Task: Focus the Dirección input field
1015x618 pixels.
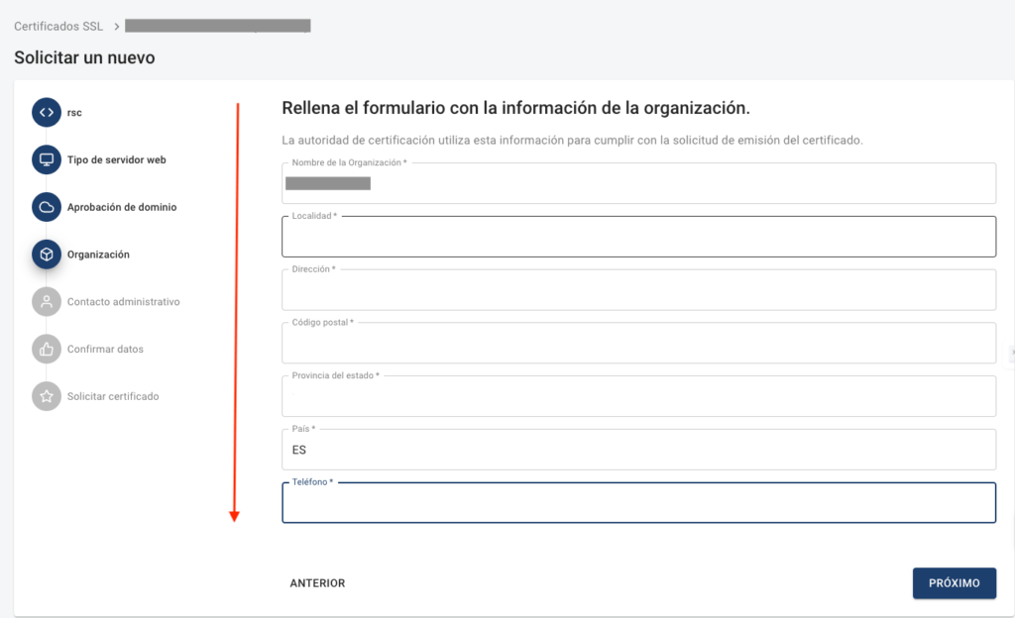Action: pos(639,289)
